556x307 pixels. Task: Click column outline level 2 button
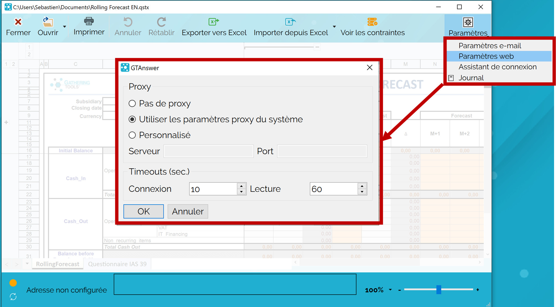click(x=29, y=55)
